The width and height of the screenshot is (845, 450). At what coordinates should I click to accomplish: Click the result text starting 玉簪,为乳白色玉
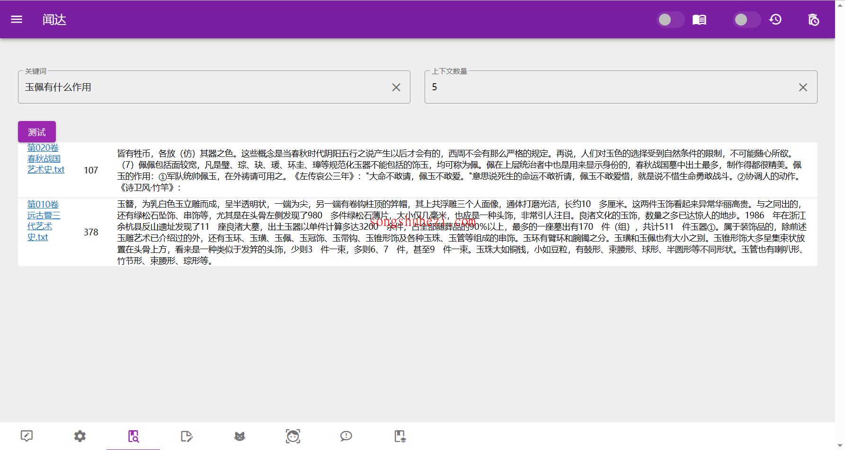coord(462,232)
